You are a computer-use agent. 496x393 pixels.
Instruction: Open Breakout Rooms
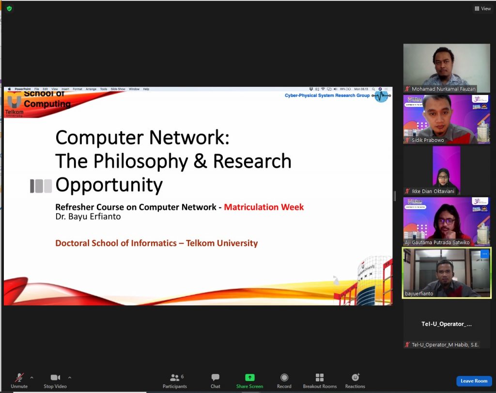(x=320, y=381)
